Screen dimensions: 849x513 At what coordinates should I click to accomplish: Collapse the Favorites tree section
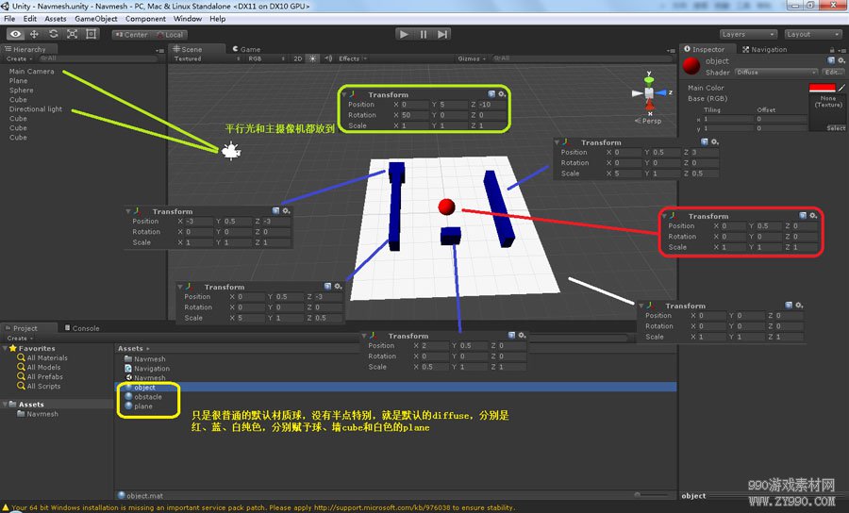[6, 349]
